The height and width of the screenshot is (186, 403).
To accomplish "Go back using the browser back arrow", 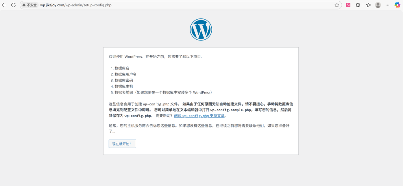I will click(4, 5).
